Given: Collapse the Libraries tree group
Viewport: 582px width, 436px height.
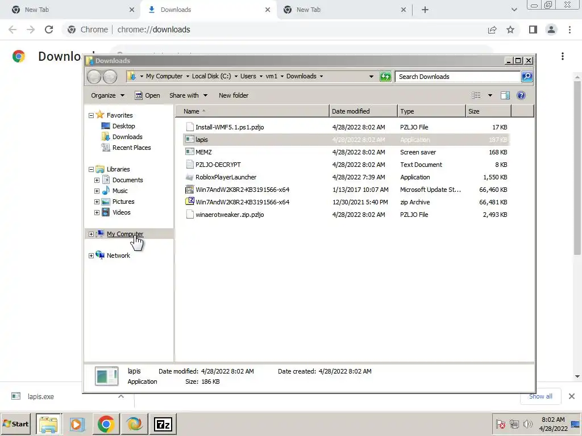Looking at the screenshot, I should 91,169.
